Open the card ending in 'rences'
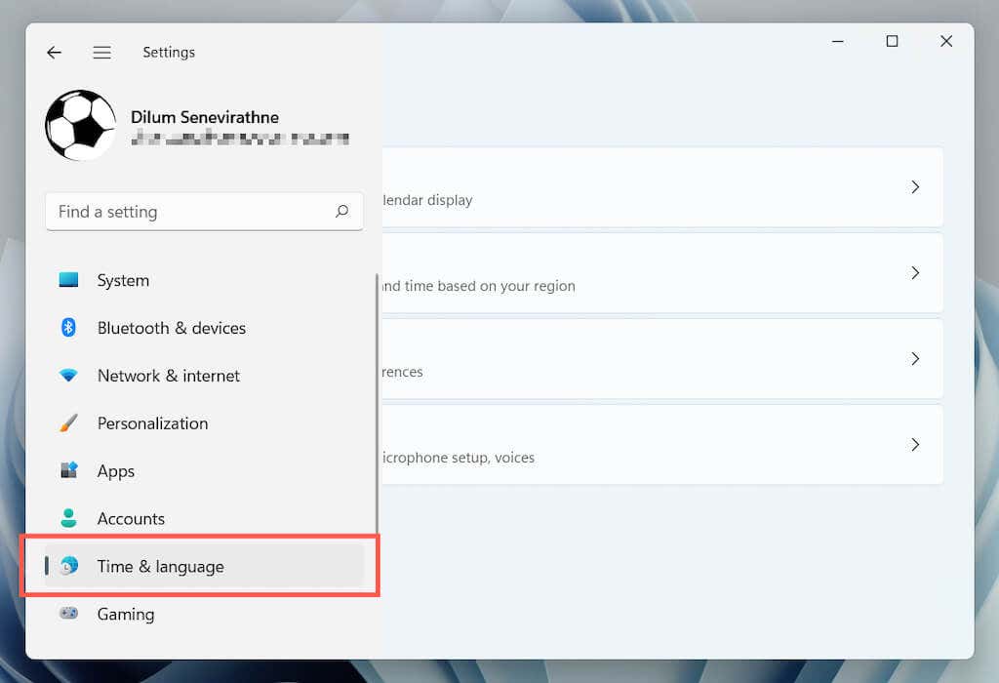This screenshot has width=999, height=683. point(662,359)
